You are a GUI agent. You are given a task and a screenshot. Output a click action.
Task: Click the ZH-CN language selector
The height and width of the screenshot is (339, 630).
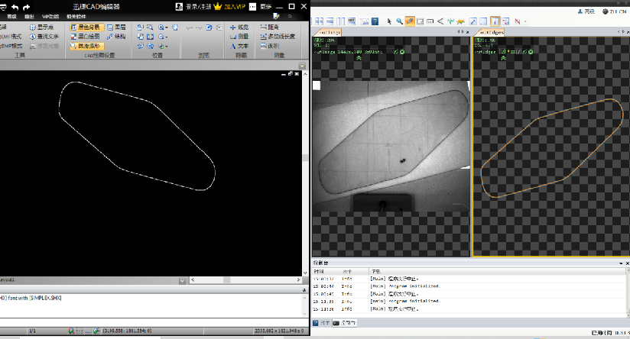point(615,11)
